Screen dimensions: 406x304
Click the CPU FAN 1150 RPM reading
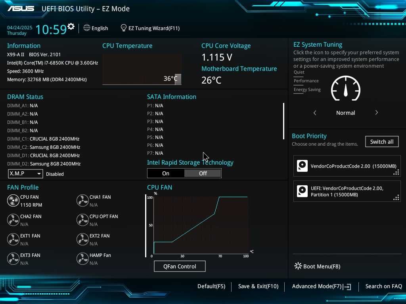31,205
